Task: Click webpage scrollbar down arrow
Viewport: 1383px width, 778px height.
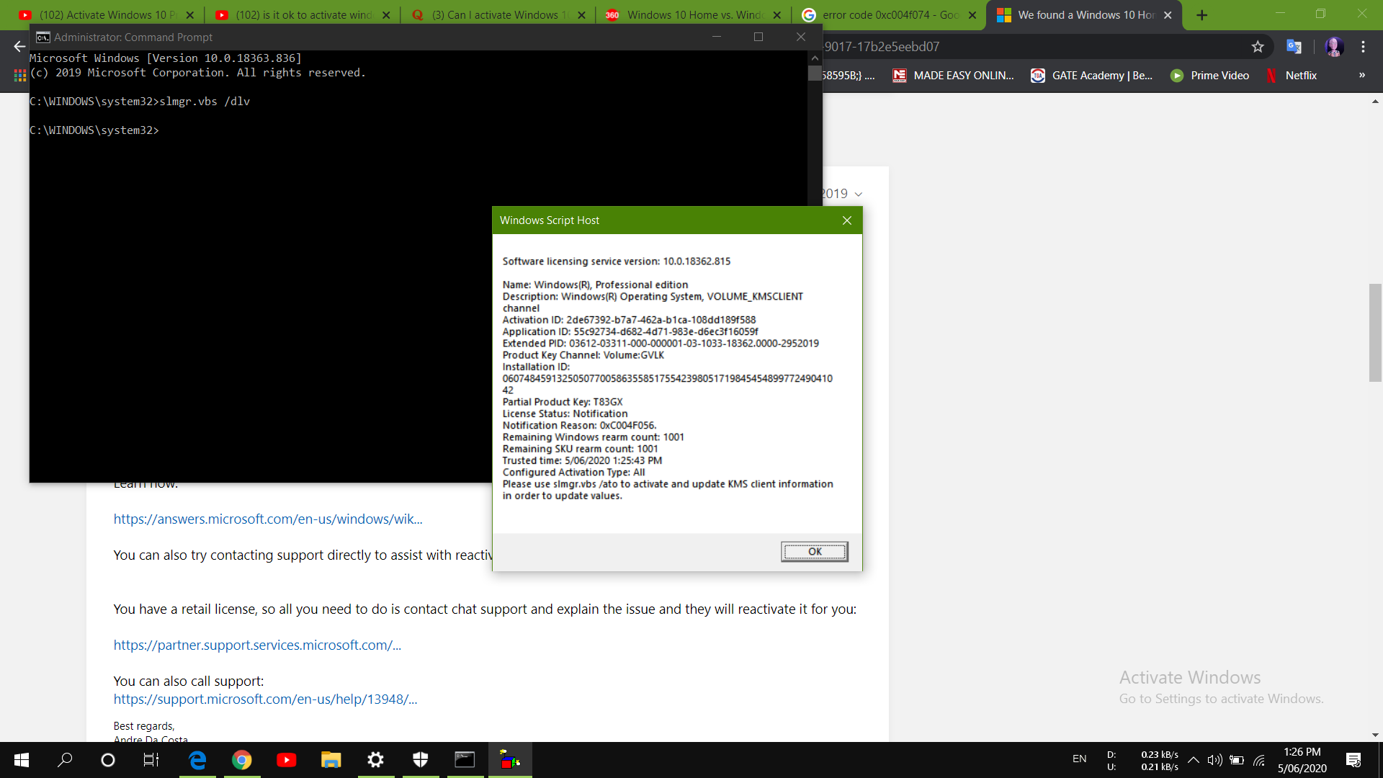Action: pyautogui.click(x=1375, y=735)
